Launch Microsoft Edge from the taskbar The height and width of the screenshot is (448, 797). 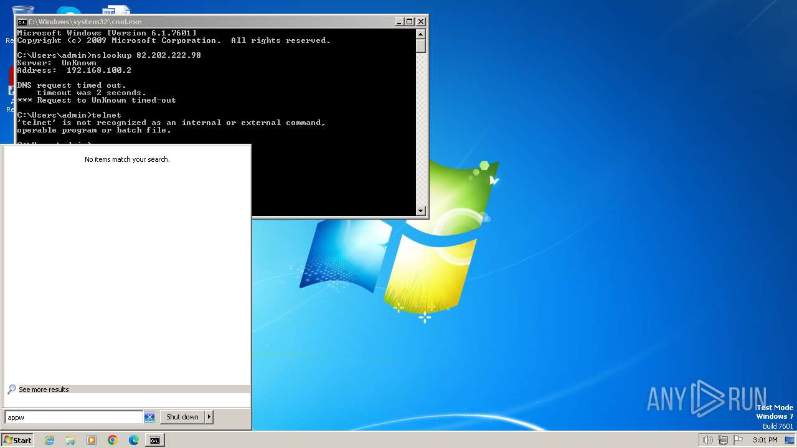[x=134, y=440]
